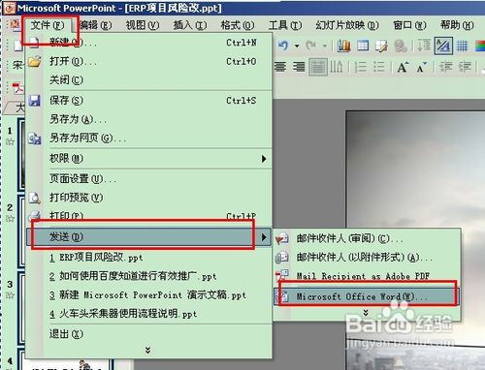
Task: Open recent file 如何使用百度知道进行有效推广.ppt
Action: coord(148,276)
